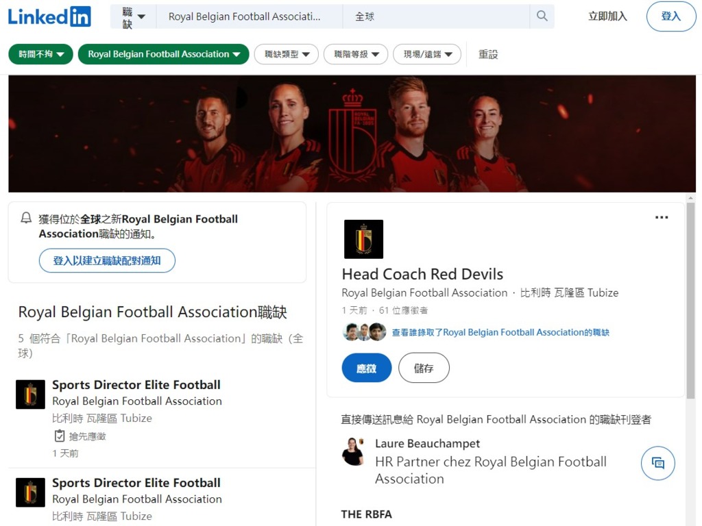This screenshot has height=526, width=702.
Task: Click the 登入 sign-in button
Action: [671, 16]
